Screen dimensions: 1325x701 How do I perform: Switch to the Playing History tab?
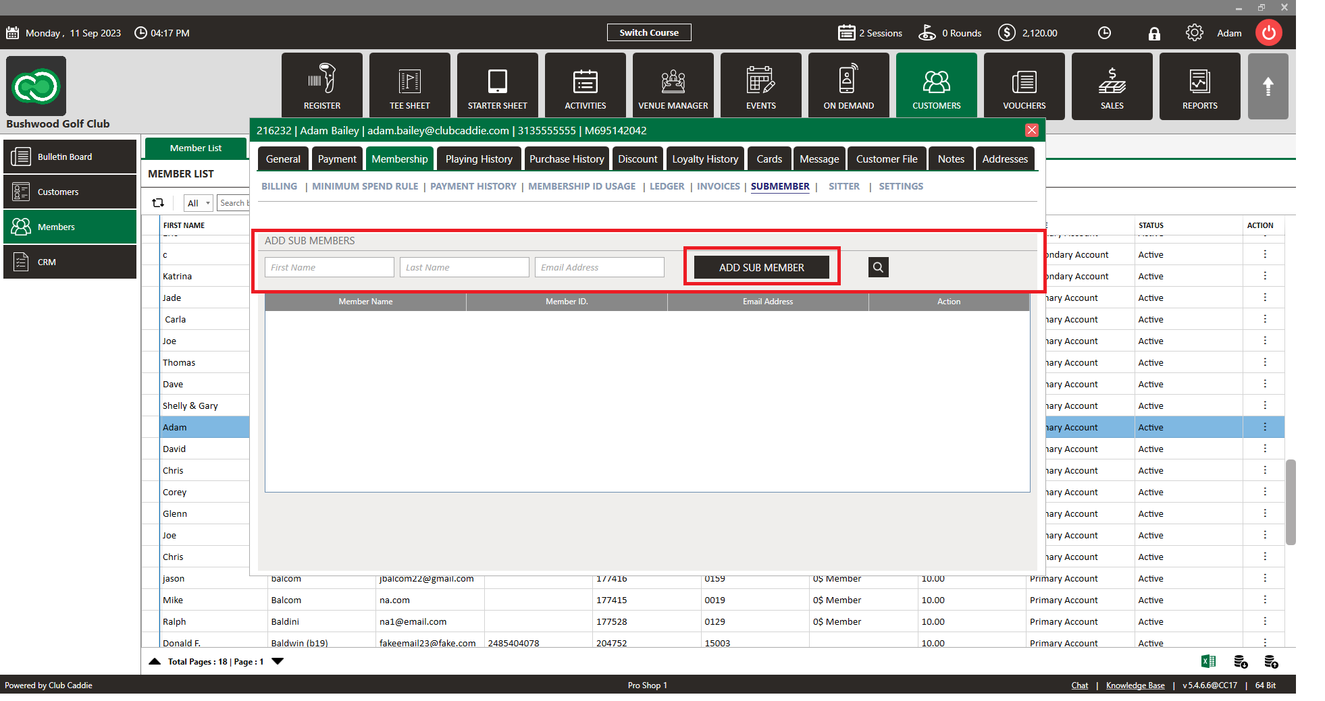(x=479, y=159)
